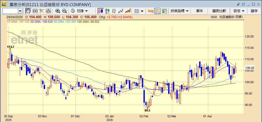Zoom in with the plus magnifier

point(58,11)
